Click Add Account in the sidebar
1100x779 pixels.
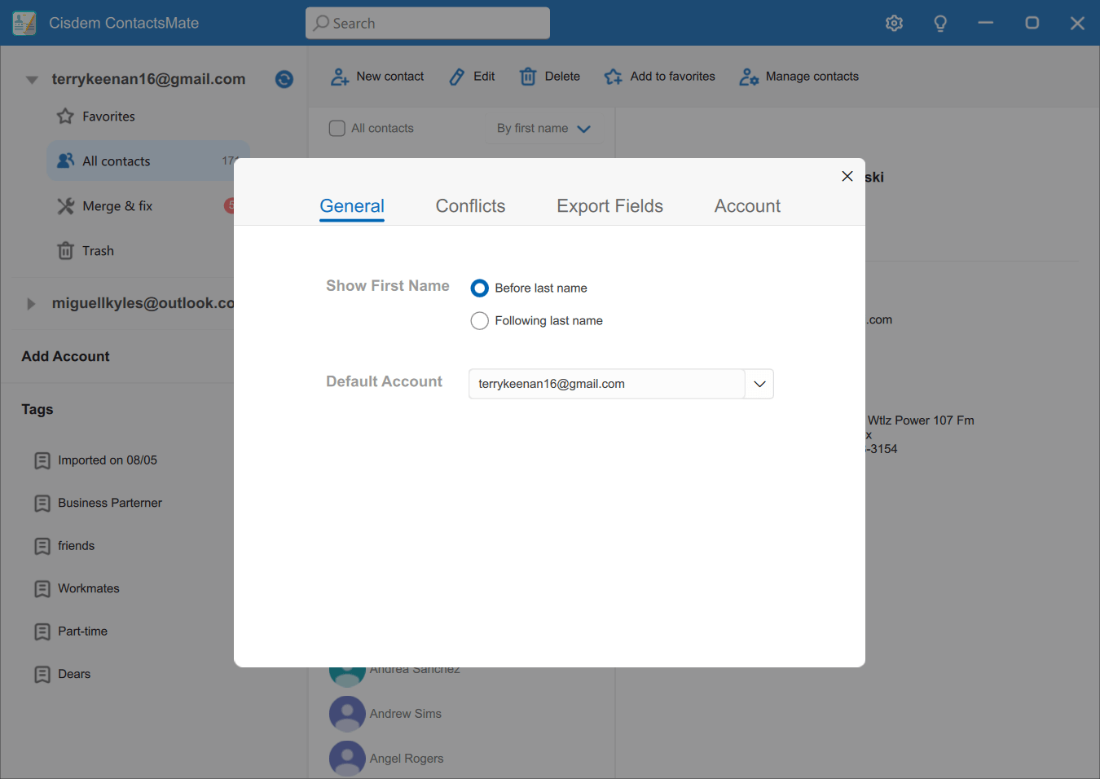click(x=65, y=357)
